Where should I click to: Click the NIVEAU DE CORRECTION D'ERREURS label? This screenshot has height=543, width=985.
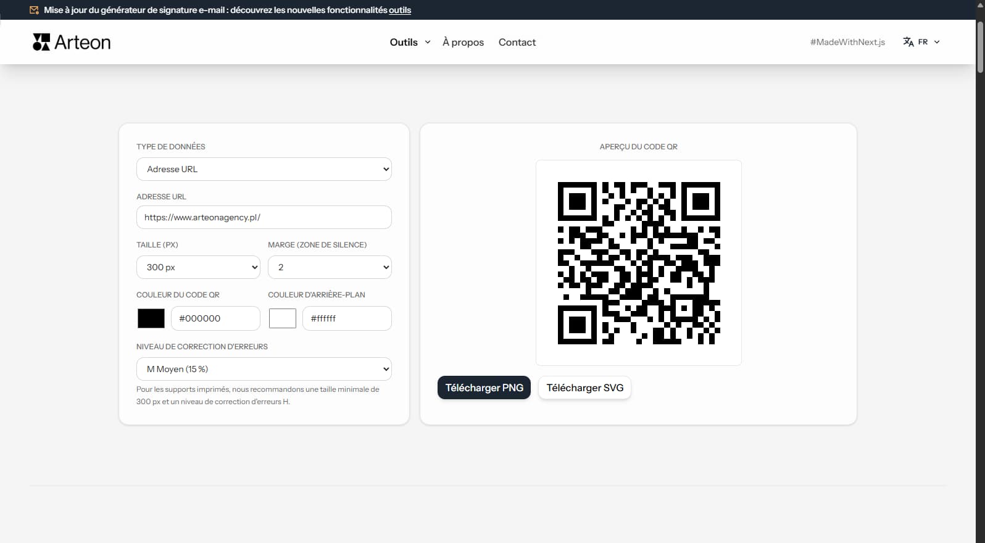tap(202, 347)
